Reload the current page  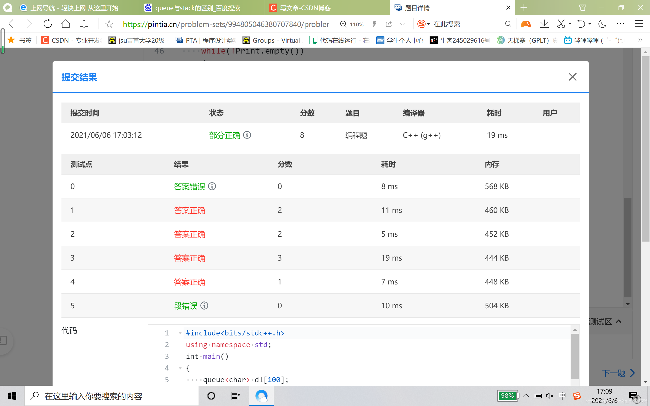tap(47, 24)
